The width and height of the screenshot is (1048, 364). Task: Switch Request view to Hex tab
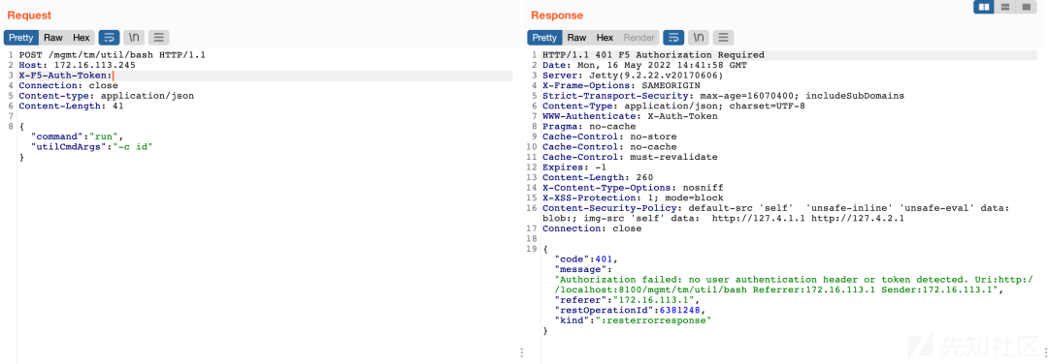(x=81, y=38)
